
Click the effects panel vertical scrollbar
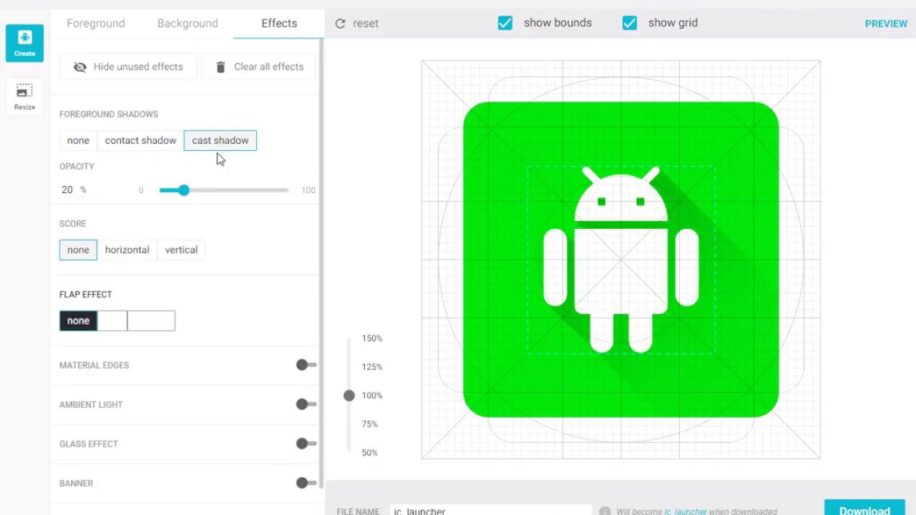pyautogui.click(x=321, y=263)
